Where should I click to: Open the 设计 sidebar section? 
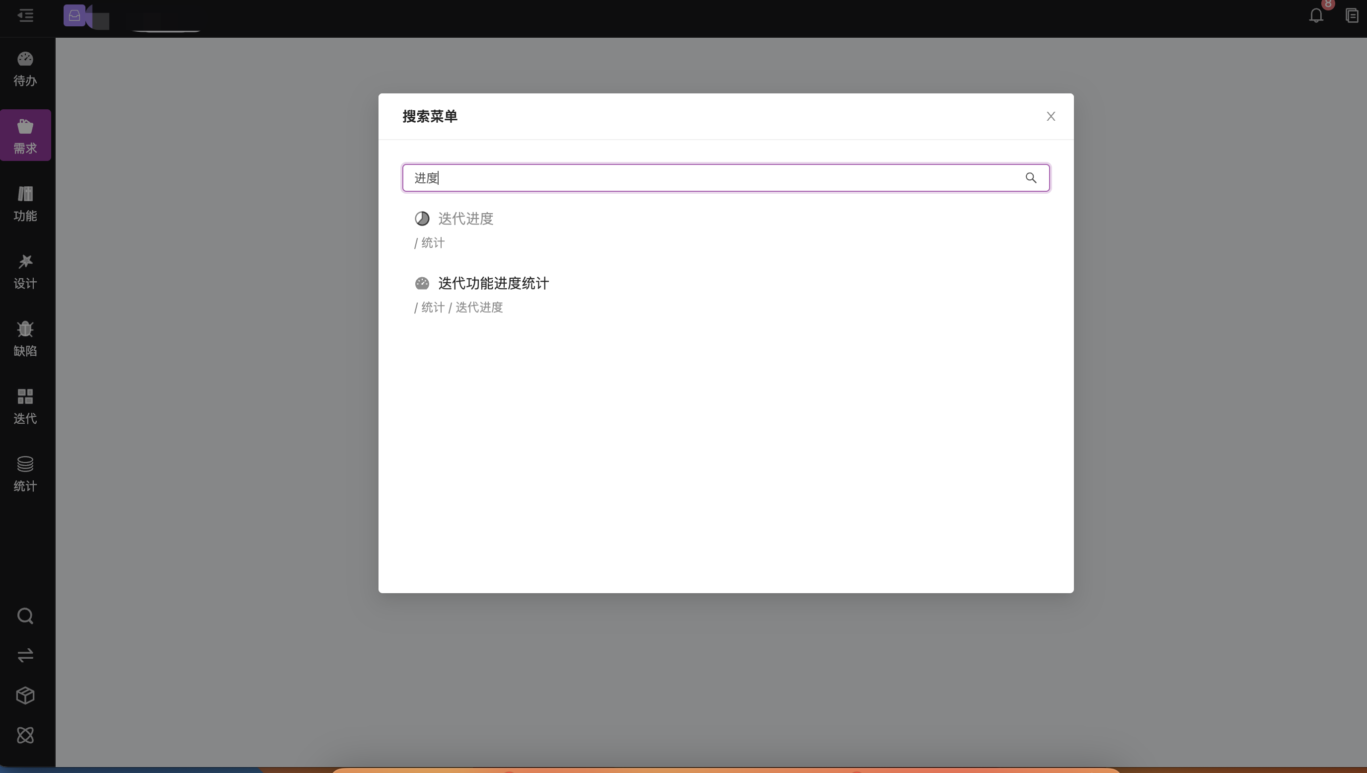click(x=25, y=271)
